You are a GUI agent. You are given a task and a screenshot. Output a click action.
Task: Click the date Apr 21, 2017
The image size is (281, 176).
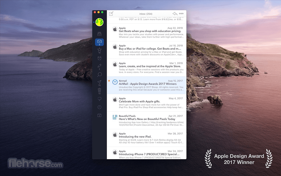176,116
